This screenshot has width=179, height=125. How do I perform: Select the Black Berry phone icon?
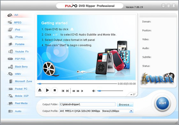click(x=11, y=67)
